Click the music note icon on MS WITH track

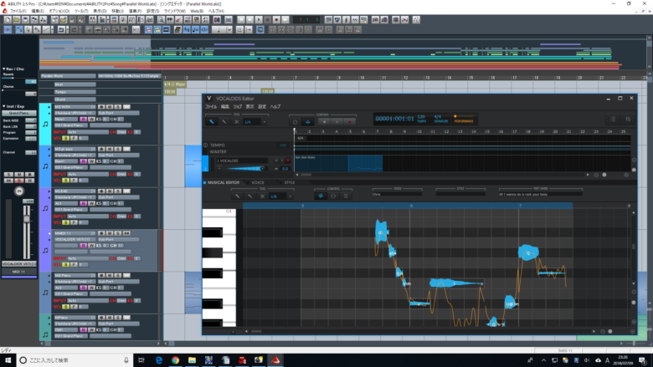click(45, 122)
